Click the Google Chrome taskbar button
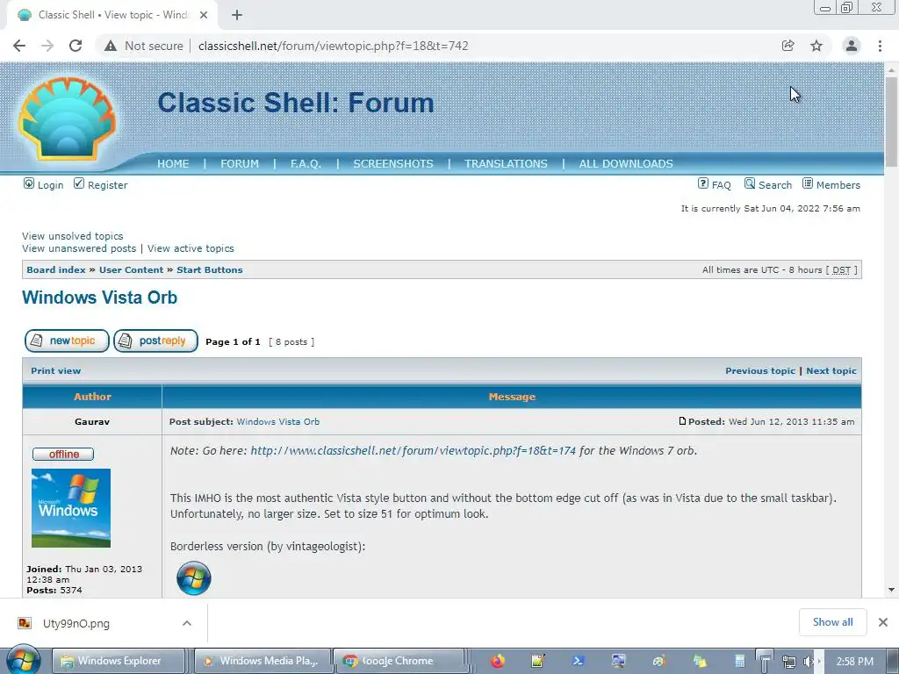Viewport: 899px width, 674px height. (399, 661)
